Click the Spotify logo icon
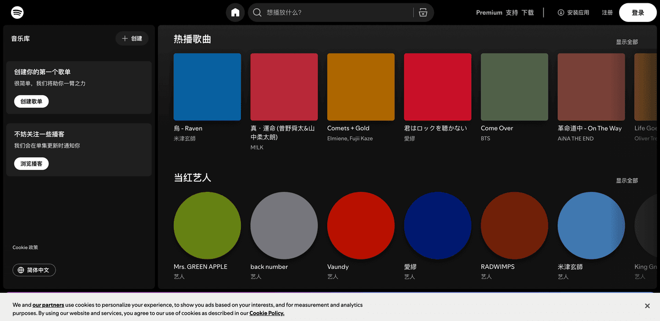The height and width of the screenshot is (321, 660). [17, 12]
